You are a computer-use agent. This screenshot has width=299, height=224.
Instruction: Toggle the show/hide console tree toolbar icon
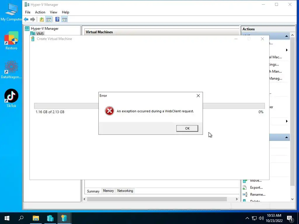tap(49, 19)
